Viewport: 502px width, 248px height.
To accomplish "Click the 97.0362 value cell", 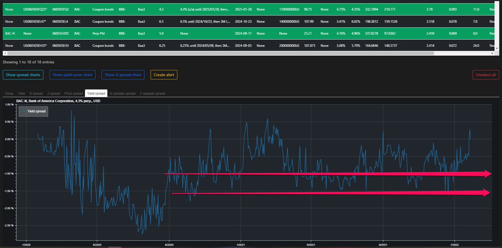I will click(390, 33).
